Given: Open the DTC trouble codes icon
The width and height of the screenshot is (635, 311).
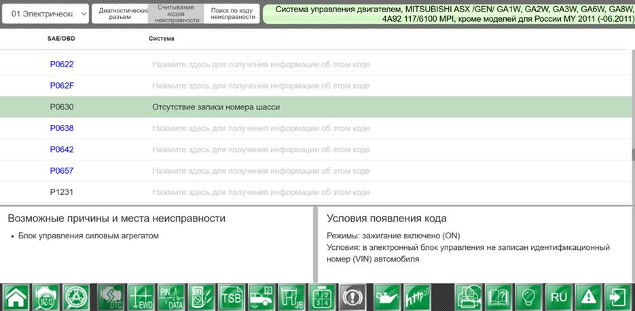Looking at the screenshot, I should (x=111, y=297).
